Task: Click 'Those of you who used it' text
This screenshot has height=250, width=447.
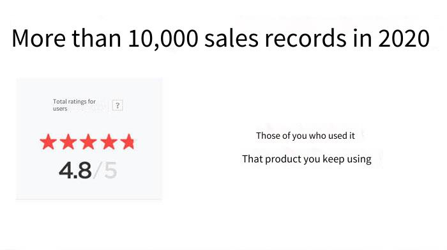Action: point(305,136)
